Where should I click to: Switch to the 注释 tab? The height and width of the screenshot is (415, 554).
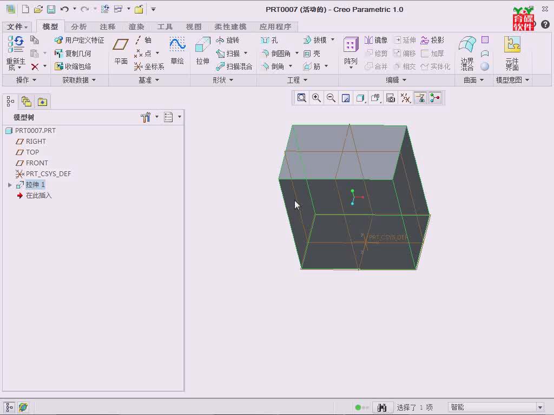[x=108, y=26]
